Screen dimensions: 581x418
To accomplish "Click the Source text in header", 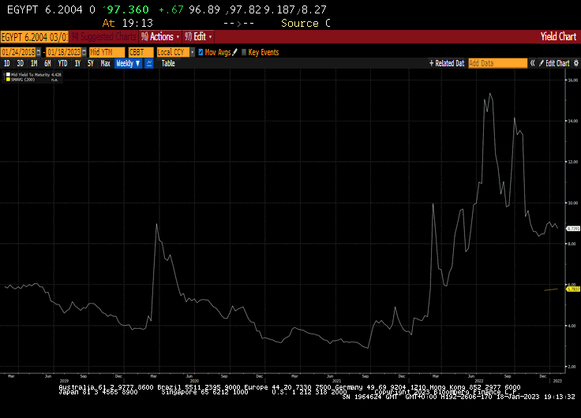I will (300, 24).
